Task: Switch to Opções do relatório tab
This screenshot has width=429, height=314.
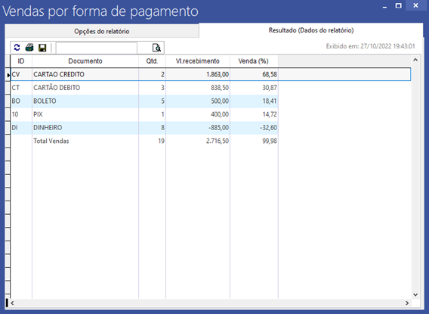Action: (102, 31)
